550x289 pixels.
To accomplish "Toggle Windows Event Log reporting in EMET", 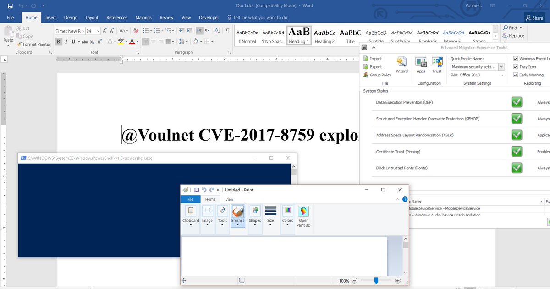I will [x=515, y=58].
